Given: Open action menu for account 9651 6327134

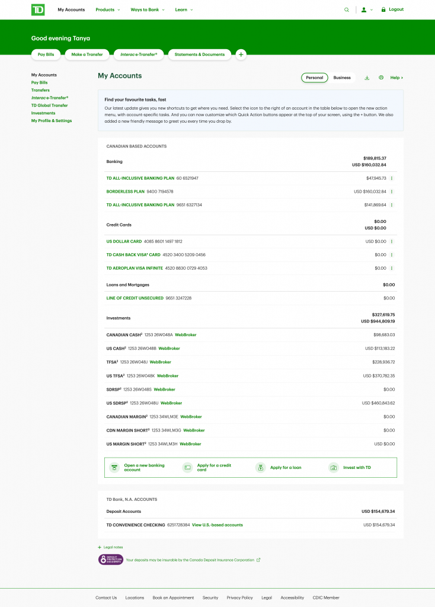Looking at the screenshot, I should pos(392,205).
